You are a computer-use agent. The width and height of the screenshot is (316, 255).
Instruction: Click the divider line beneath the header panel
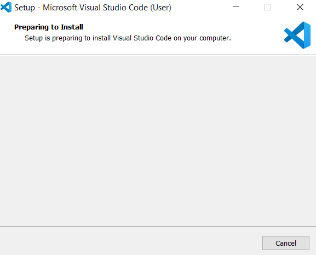click(158, 55)
